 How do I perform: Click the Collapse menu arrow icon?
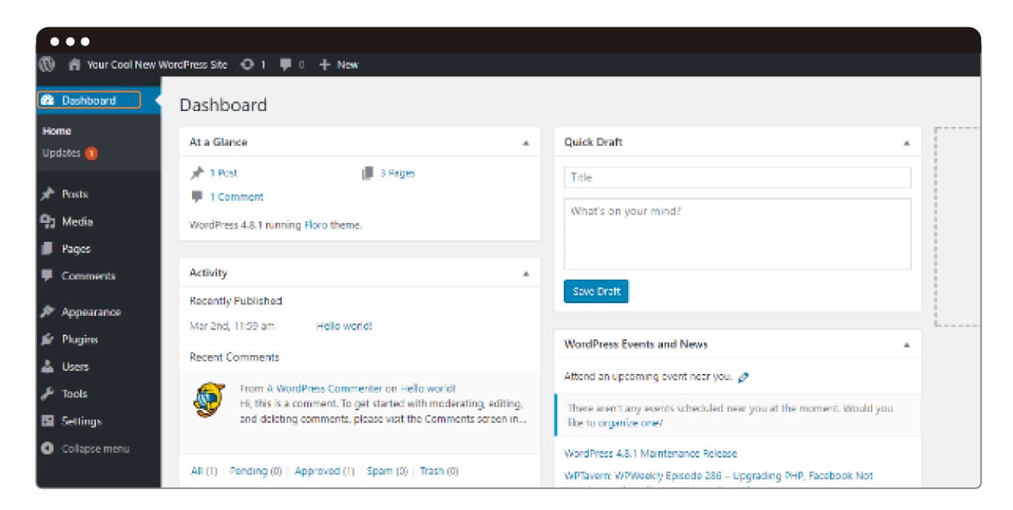47,448
